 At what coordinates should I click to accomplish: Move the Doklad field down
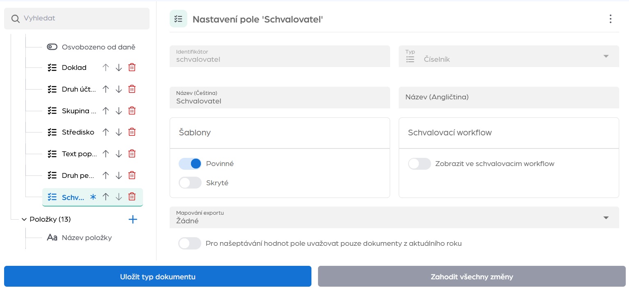[x=119, y=67]
